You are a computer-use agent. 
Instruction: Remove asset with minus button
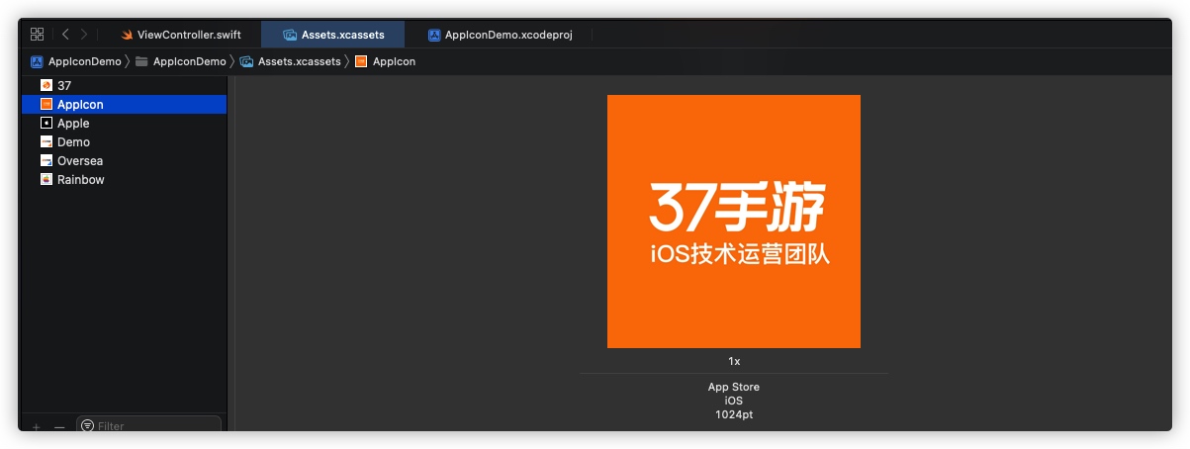[59, 426]
